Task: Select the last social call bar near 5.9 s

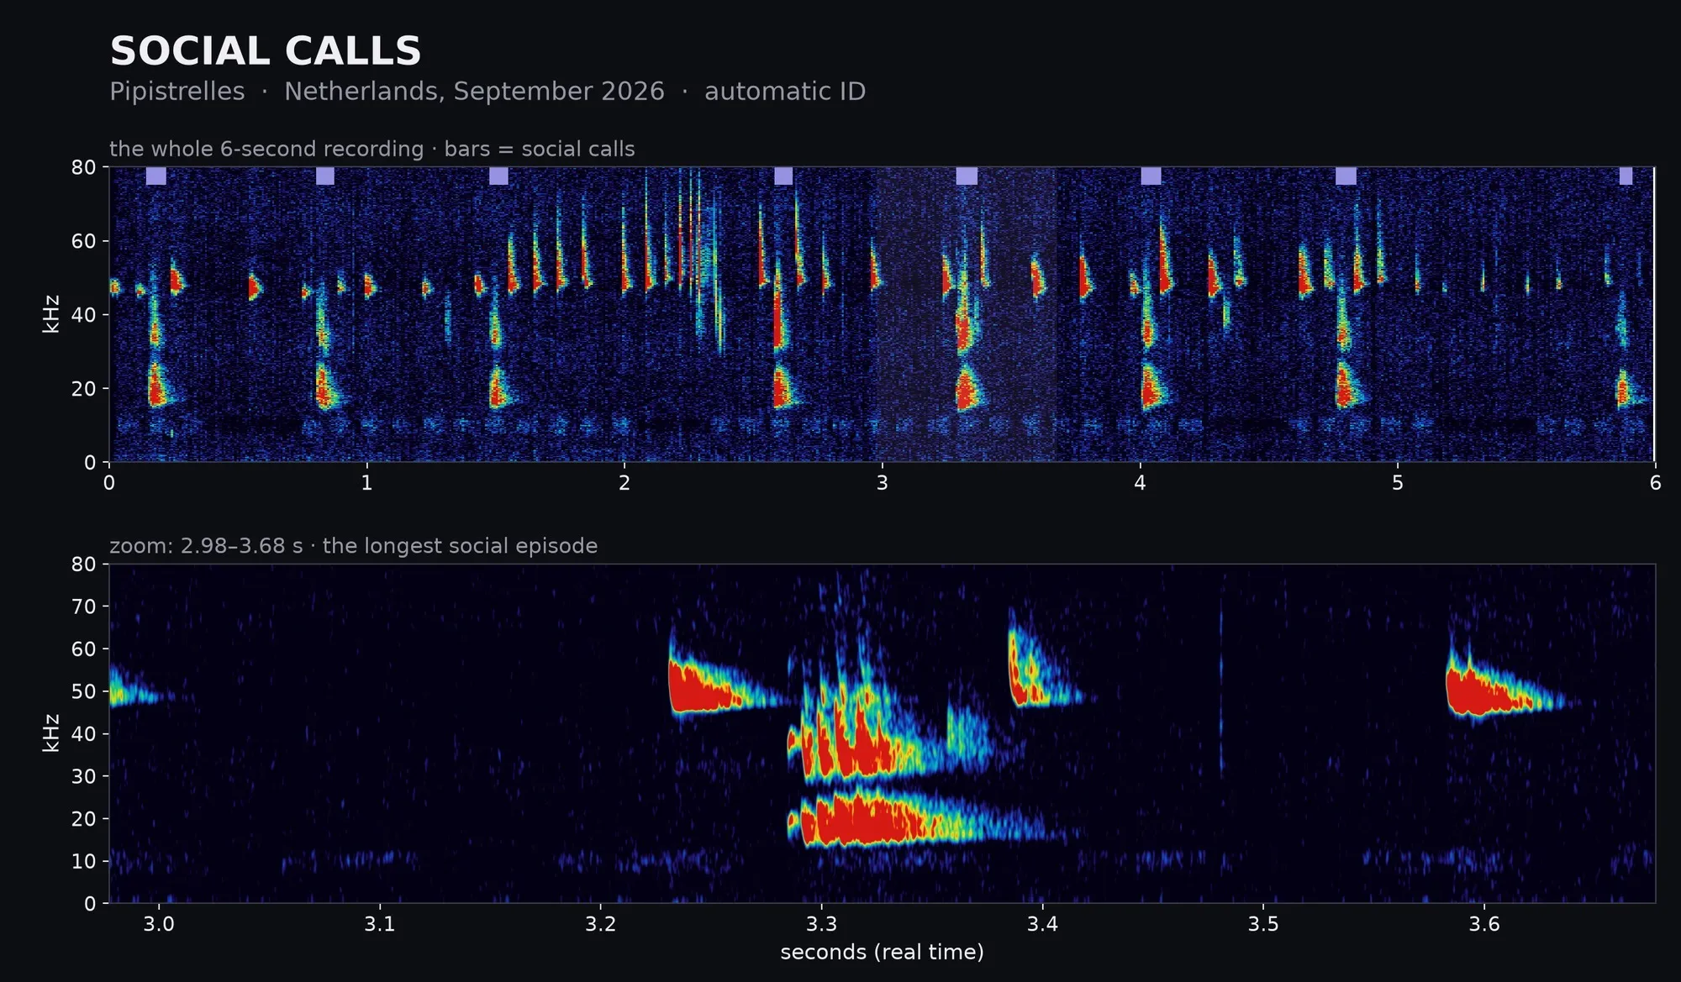Action: (1626, 176)
